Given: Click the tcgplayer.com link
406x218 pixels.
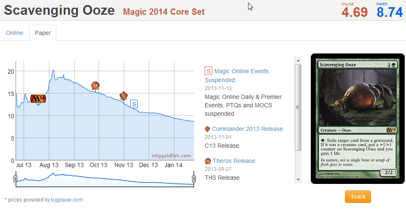Looking at the screenshot, I should coord(67,200).
